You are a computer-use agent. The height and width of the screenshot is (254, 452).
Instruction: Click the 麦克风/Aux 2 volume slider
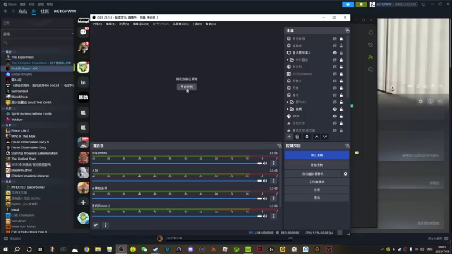pos(177,216)
